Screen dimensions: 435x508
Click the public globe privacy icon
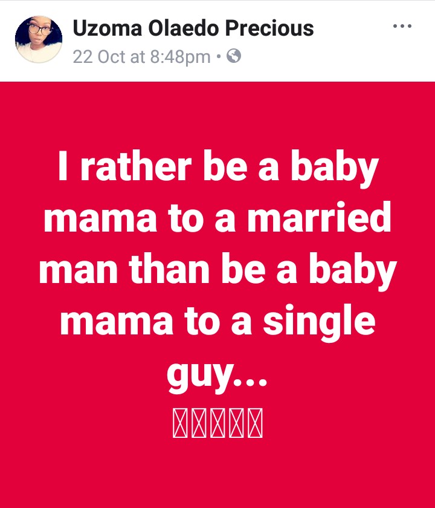(233, 57)
